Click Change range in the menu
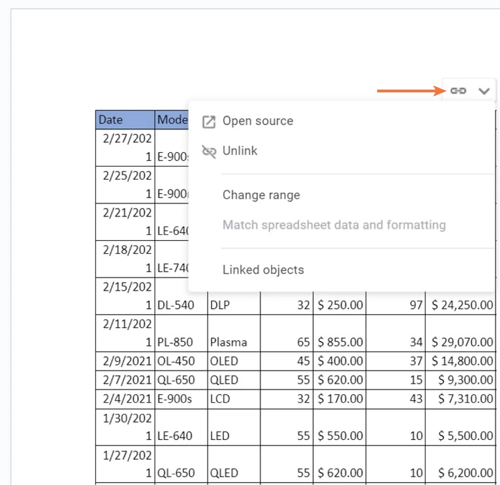This screenshot has height=485, width=500. click(x=261, y=195)
